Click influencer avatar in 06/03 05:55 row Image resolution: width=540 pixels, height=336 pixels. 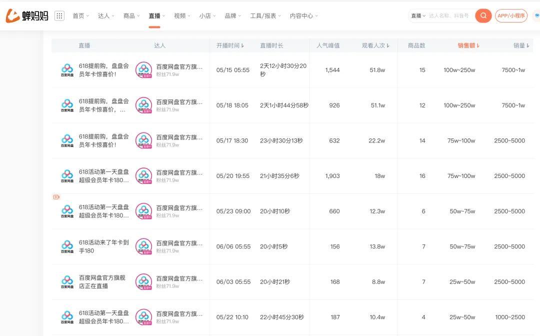(x=143, y=281)
